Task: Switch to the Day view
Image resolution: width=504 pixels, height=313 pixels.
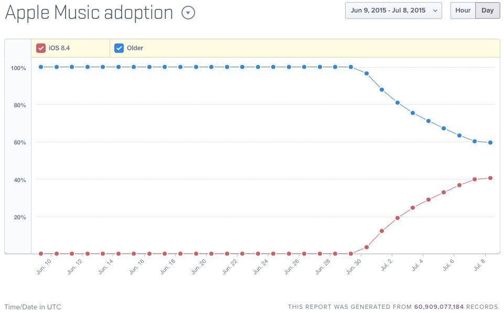Action: pyautogui.click(x=488, y=10)
